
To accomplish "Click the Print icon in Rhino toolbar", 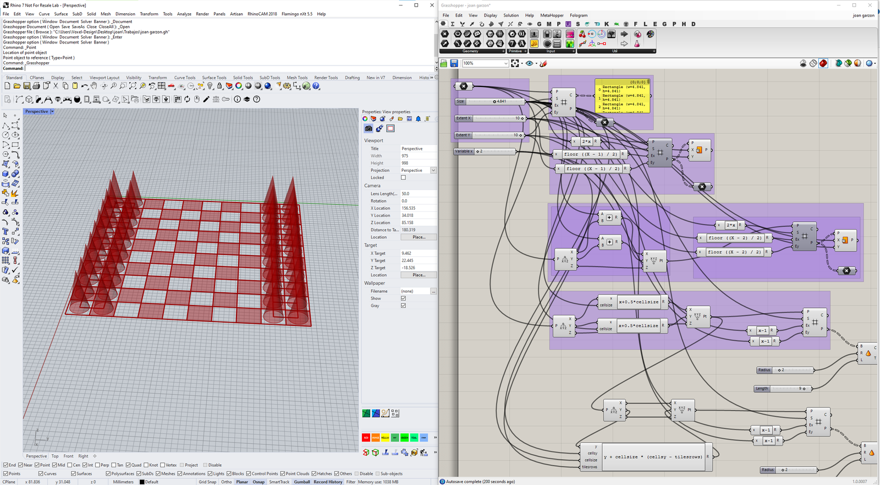I will pos(36,86).
